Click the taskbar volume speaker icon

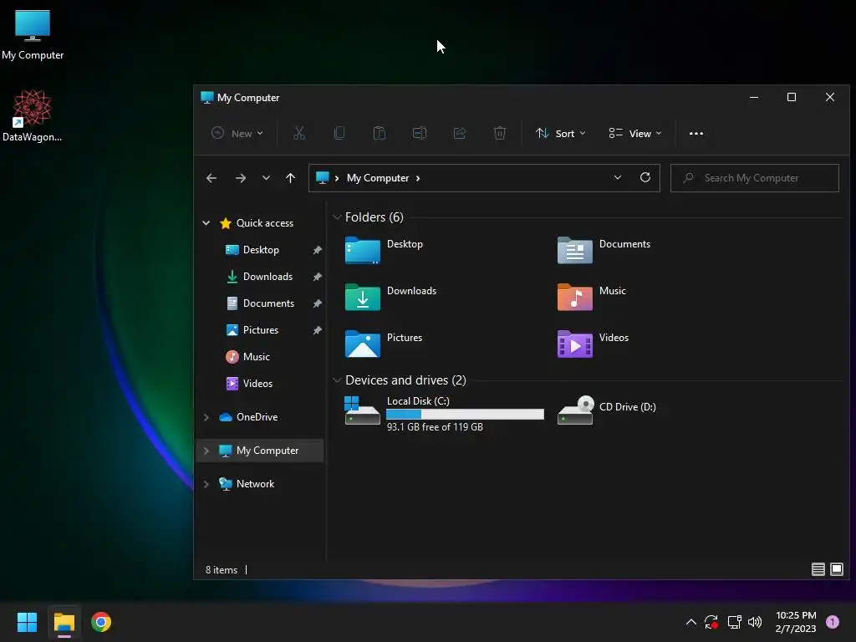point(755,622)
